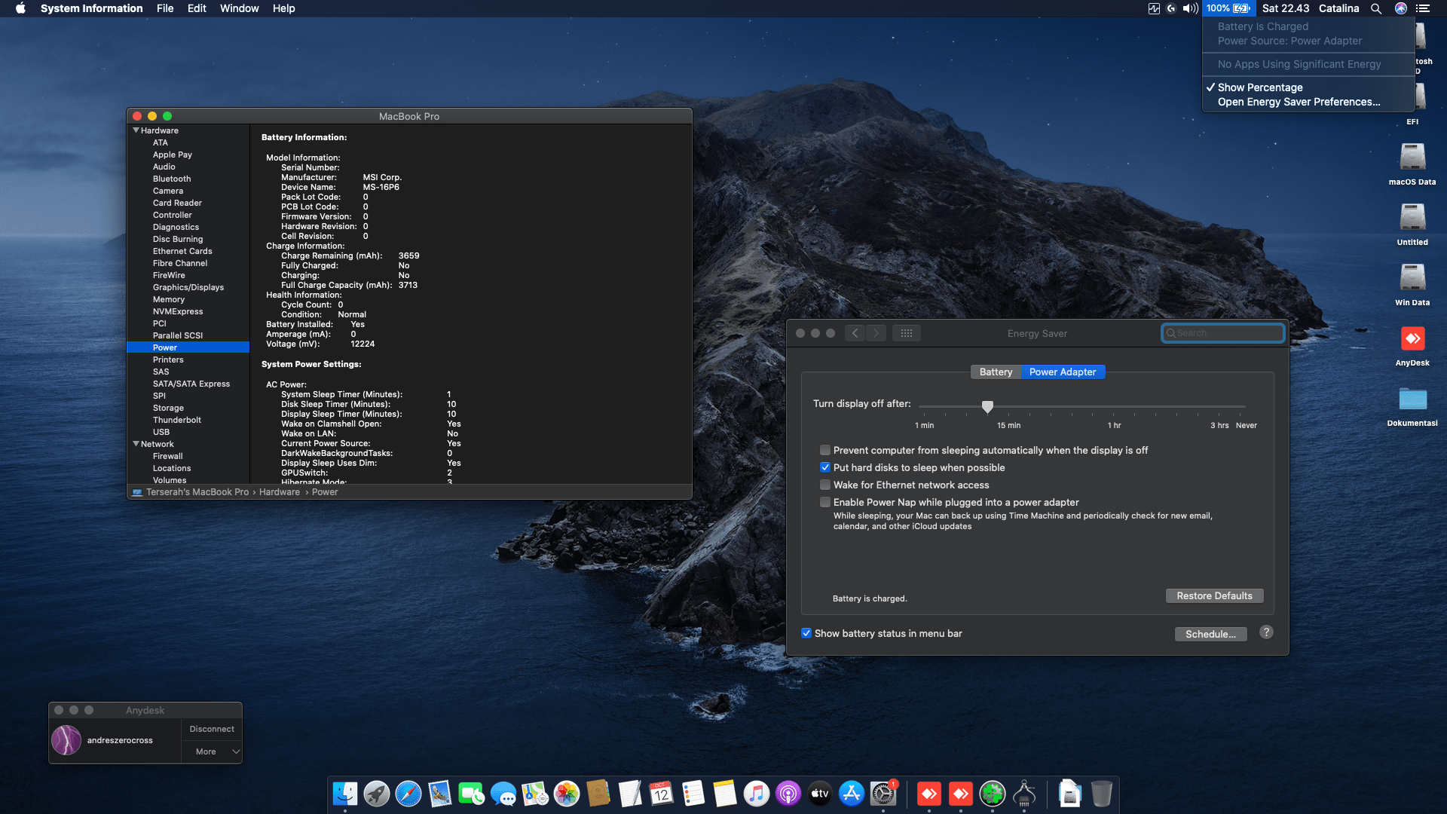Enable Wake for Ethernet network access

coord(825,485)
